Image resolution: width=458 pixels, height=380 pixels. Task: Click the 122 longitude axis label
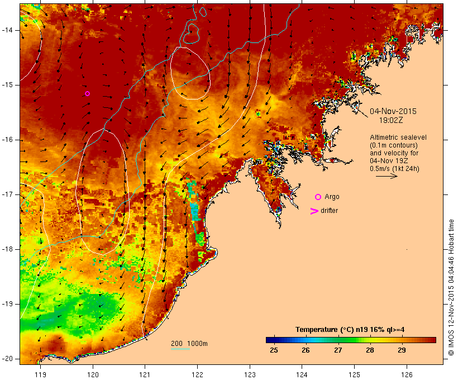[x=198, y=374]
